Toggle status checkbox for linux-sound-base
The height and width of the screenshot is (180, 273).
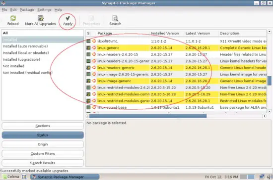pos(88,107)
